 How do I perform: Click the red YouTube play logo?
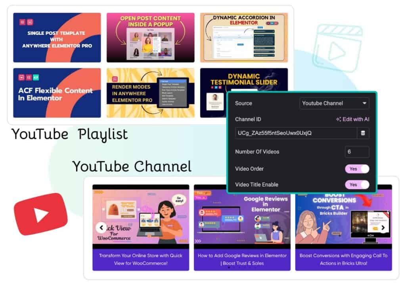41,214
